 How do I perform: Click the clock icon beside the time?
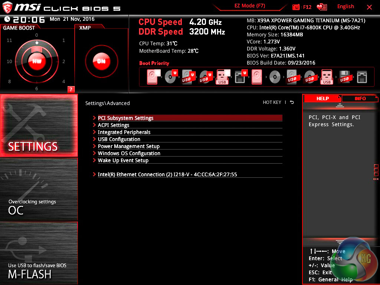tap(7, 19)
